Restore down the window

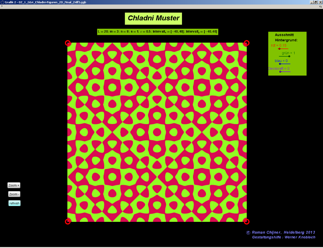(x=316, y=2)
